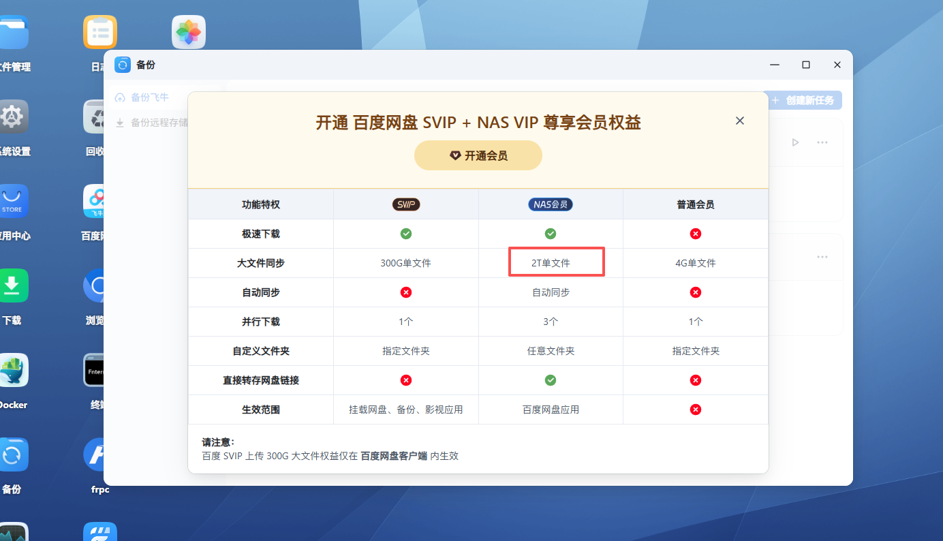Click the 直接转存网盘链接 row label
This screenshot has height=541, width=943.
pos(261,380)
